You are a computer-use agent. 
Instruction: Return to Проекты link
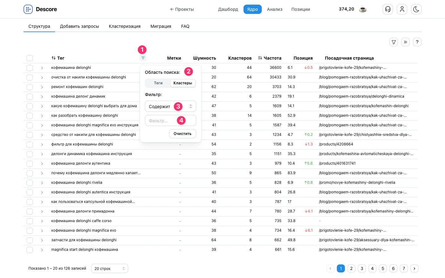(x=182, y=9)
